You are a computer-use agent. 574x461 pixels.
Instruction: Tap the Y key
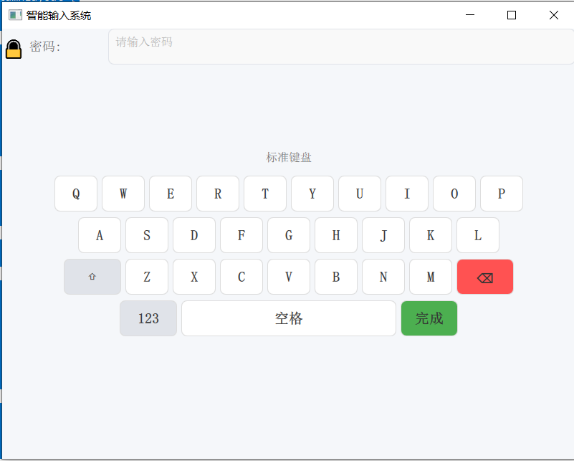(312, 194)
